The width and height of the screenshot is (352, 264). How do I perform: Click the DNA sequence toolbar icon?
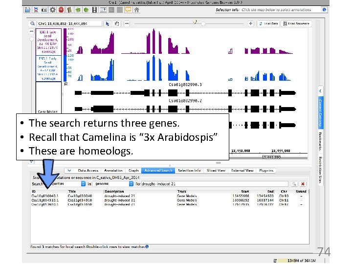[36, 10]
